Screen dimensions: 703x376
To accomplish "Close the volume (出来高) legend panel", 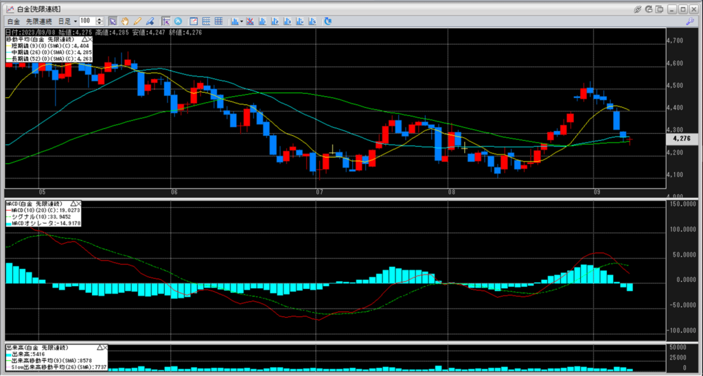I will click(x=105, y=346).
